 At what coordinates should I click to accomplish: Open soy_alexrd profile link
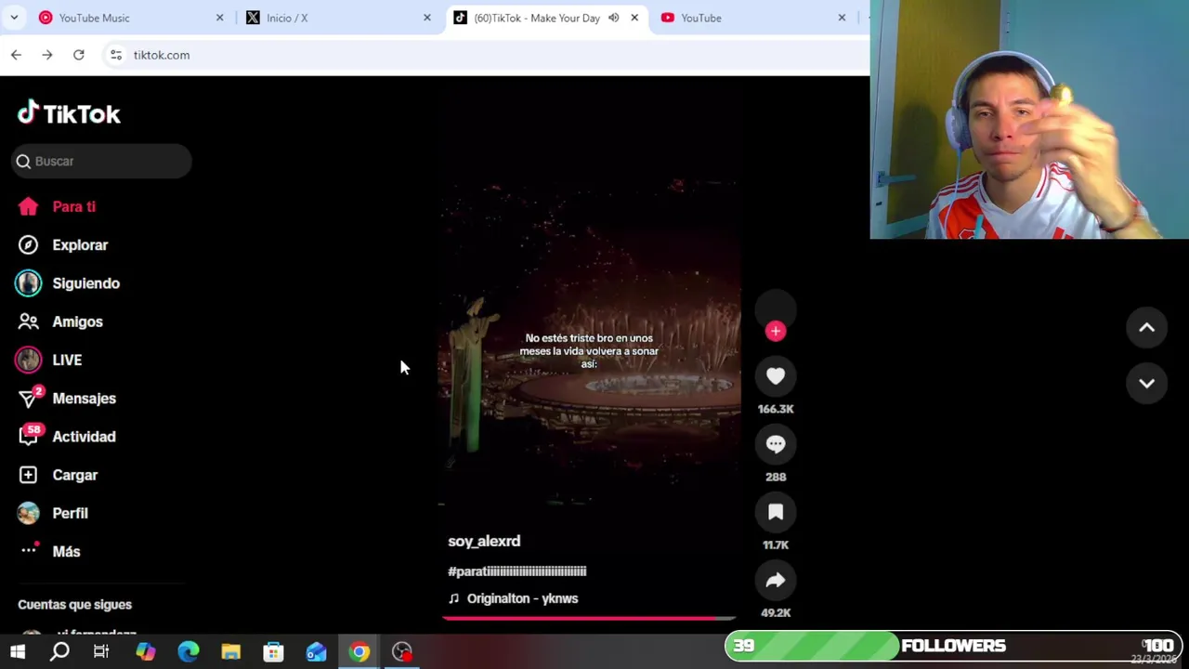coord(484,541)
